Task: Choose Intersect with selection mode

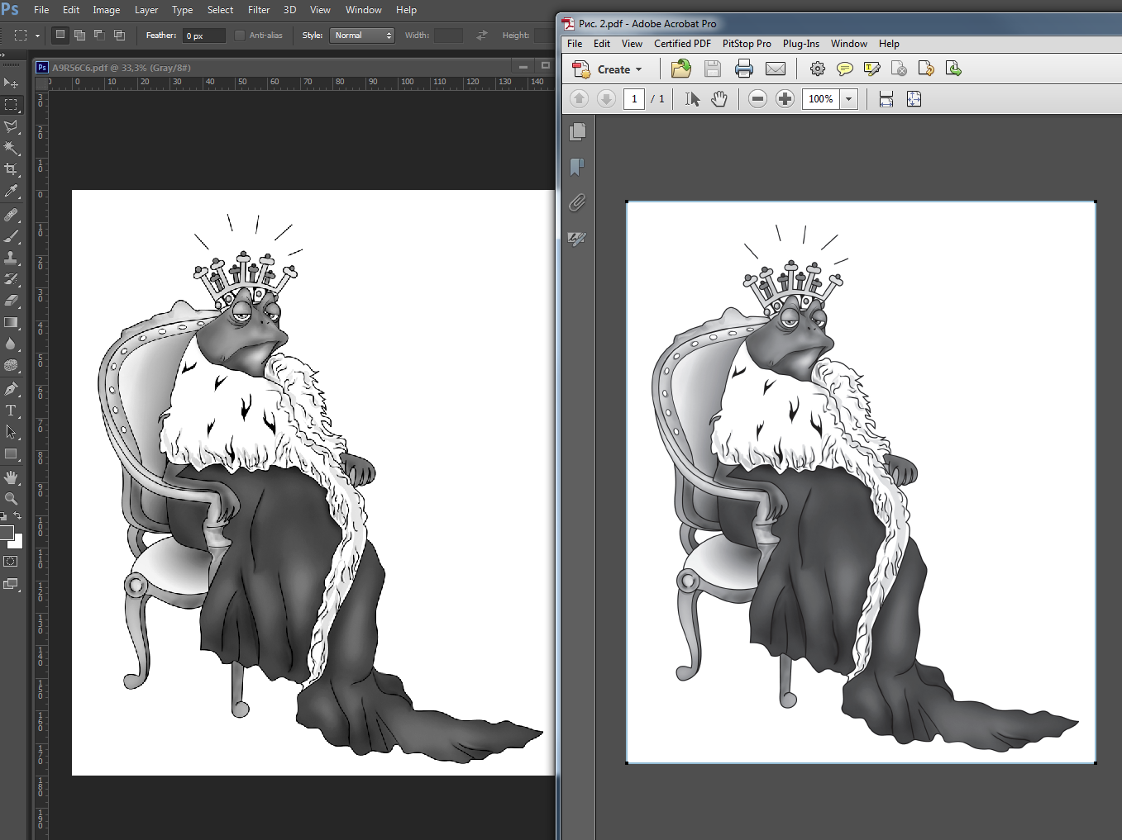Action: (x=119, y=35)
